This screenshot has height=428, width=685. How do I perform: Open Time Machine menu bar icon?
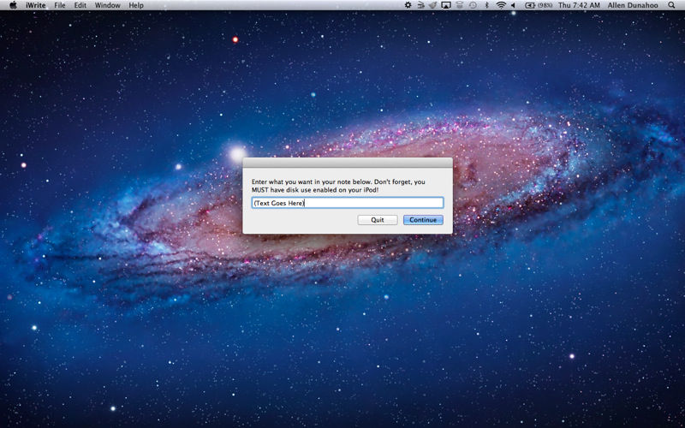473,5
